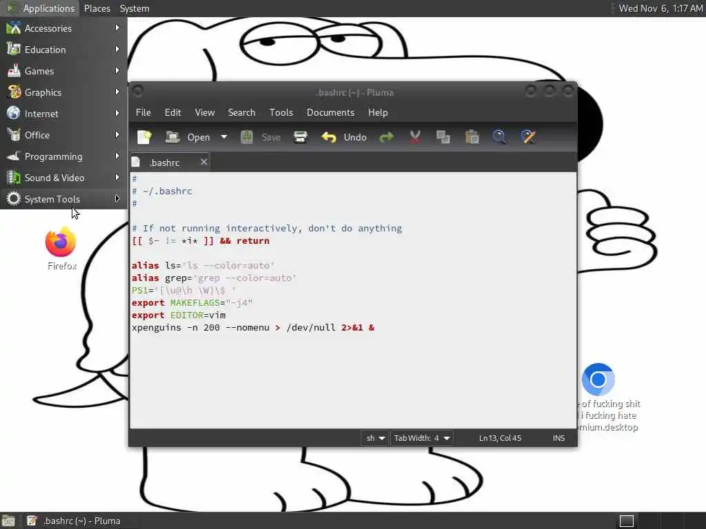
Task: Click the 'export EDITOR=vim' line
Action: (179, 315)
